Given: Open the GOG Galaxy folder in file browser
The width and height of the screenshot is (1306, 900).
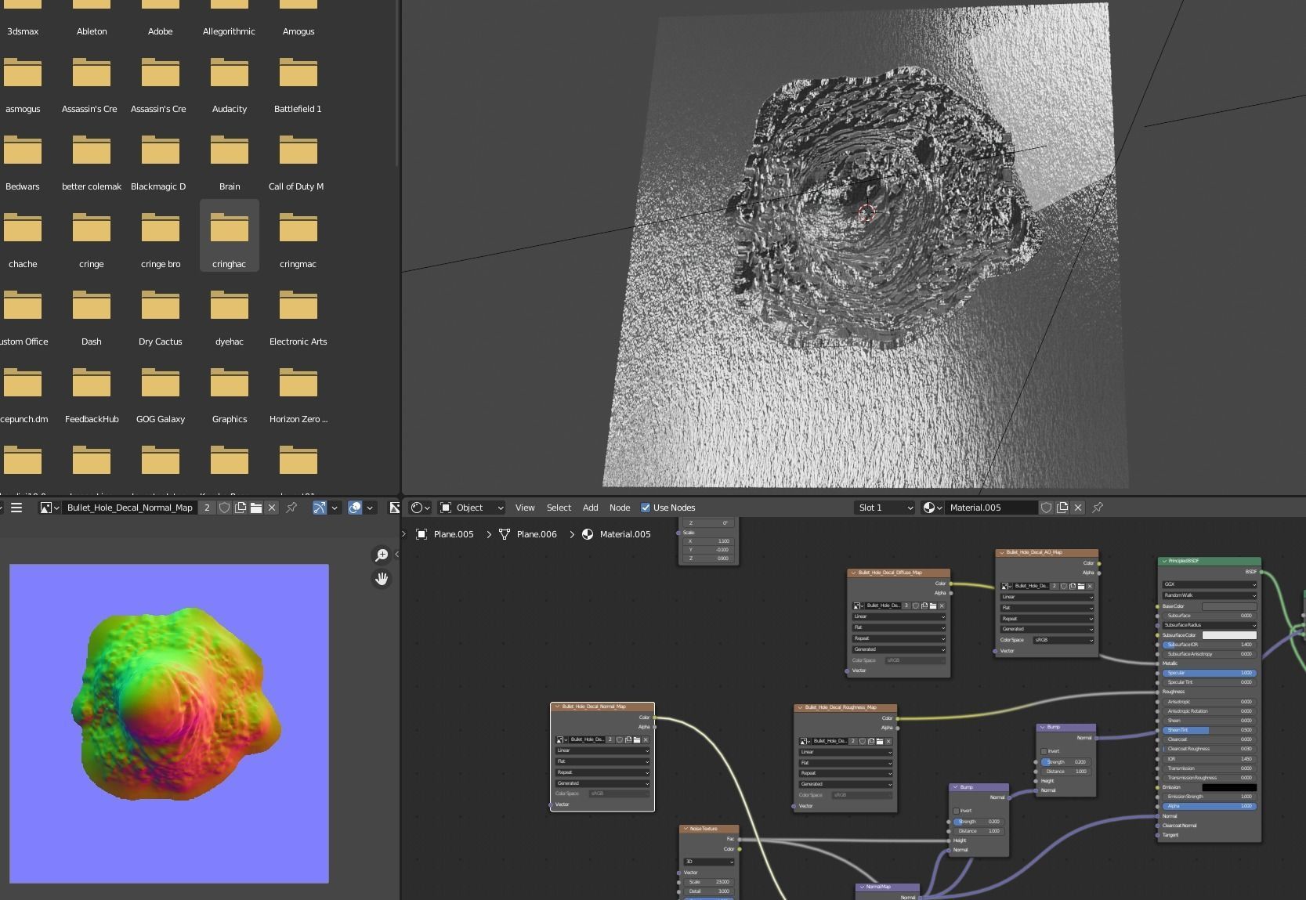Looking at the screenshot, I should [161, 392].
